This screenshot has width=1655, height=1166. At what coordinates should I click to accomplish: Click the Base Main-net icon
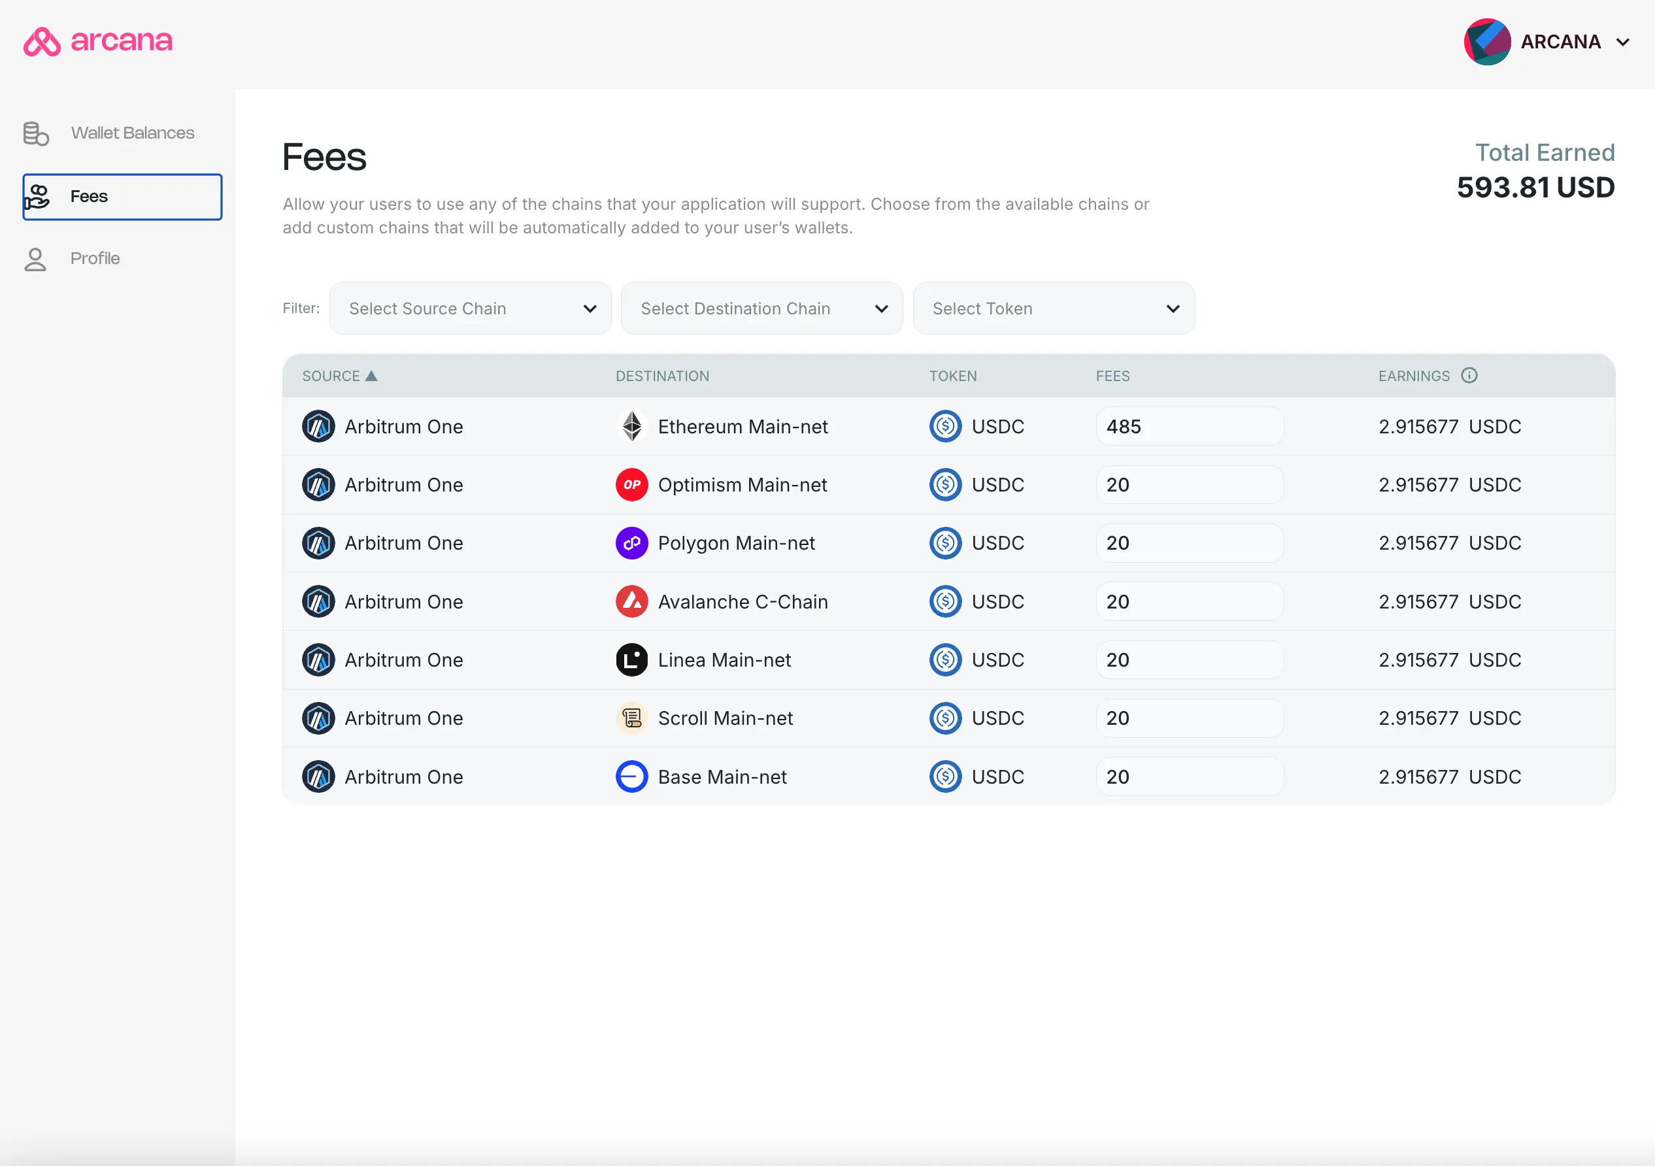click(632, 777)
